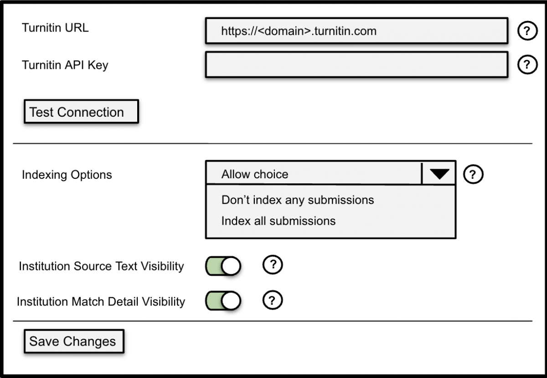The image size is (547, 378).
Task: Open help for Indexing Options
Action: pos(473,174)
